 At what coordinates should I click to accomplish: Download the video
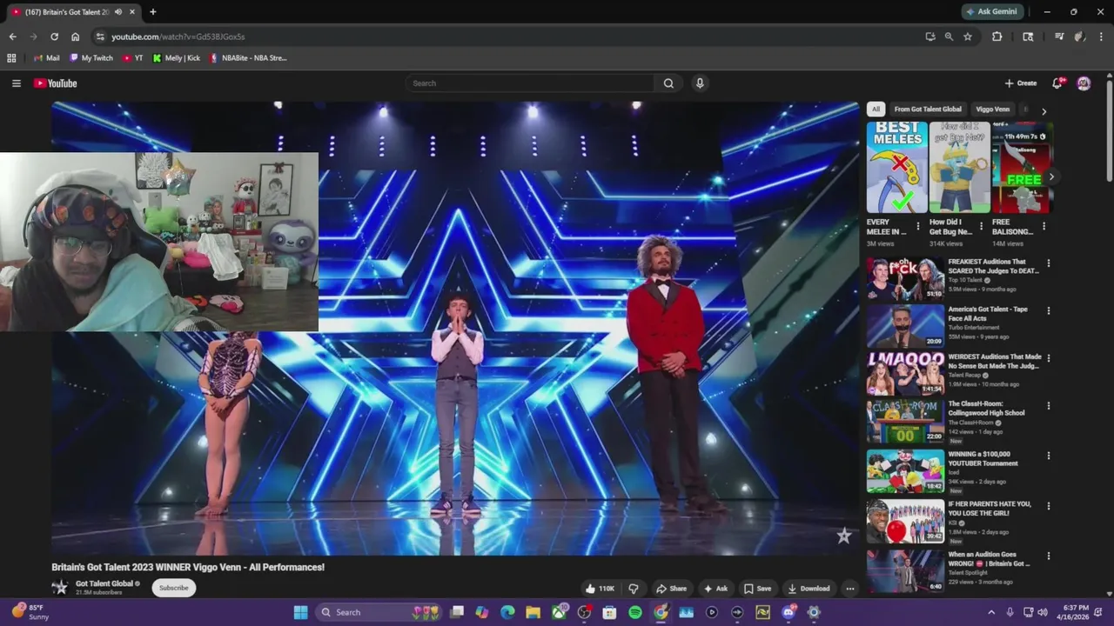point(809,589)
